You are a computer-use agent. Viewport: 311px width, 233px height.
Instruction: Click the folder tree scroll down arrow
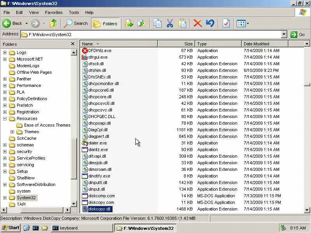click(73, 203)
